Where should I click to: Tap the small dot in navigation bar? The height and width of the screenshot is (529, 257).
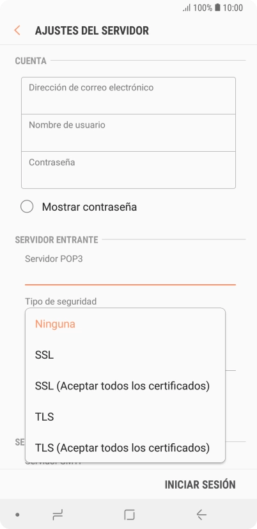pos(17,515)
